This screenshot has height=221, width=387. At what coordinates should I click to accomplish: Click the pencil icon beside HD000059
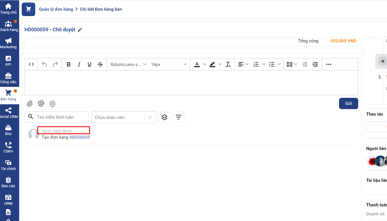[80, 30]
